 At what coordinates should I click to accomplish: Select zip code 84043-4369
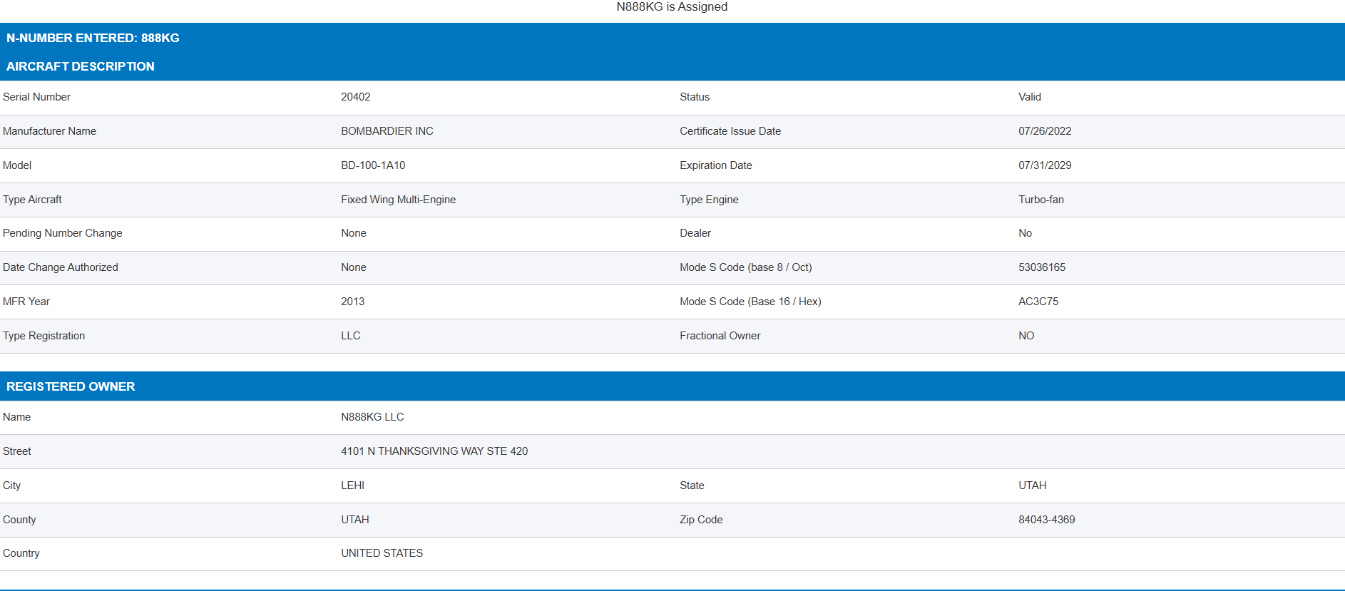pos(1047,520)
